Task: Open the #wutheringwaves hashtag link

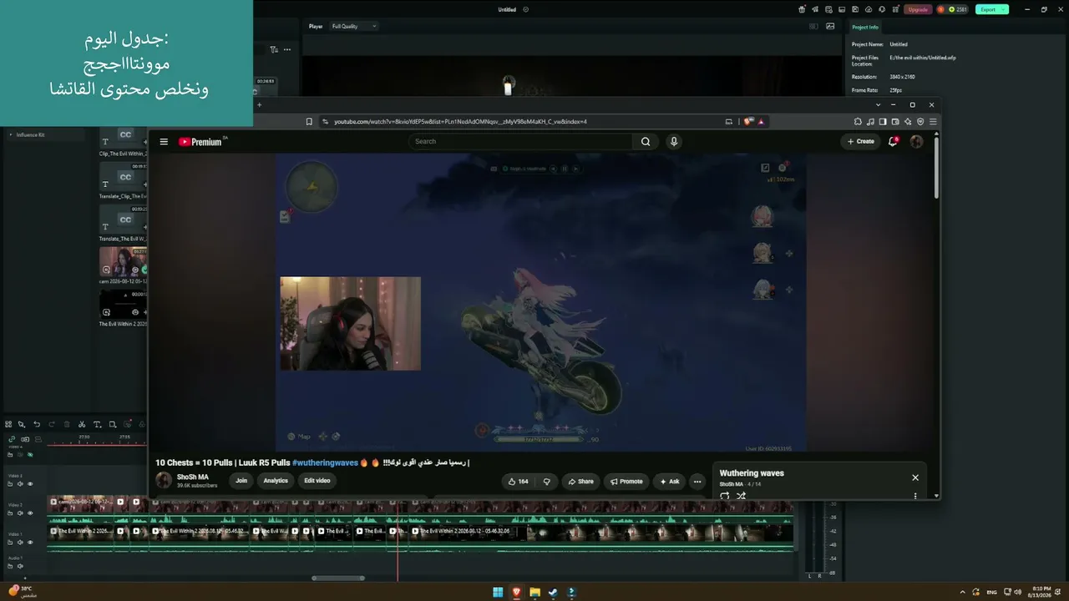Action: coord(325,462)
